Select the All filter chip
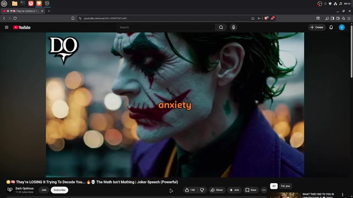The width and height of the screenshot is (353, 198). point(274,186)
